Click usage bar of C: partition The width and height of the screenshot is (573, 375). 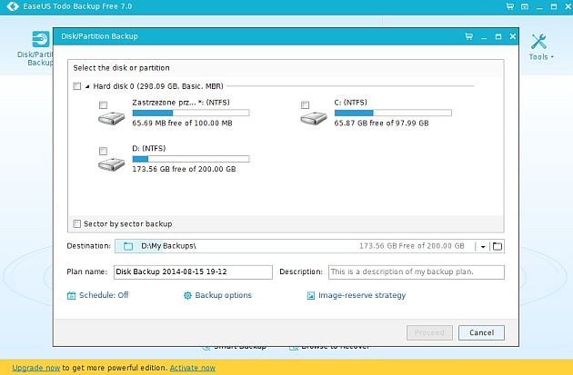pyautogui.click(x=393, y=113)
